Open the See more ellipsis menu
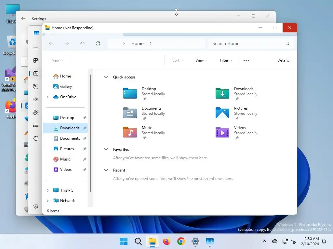 [246, 60]
